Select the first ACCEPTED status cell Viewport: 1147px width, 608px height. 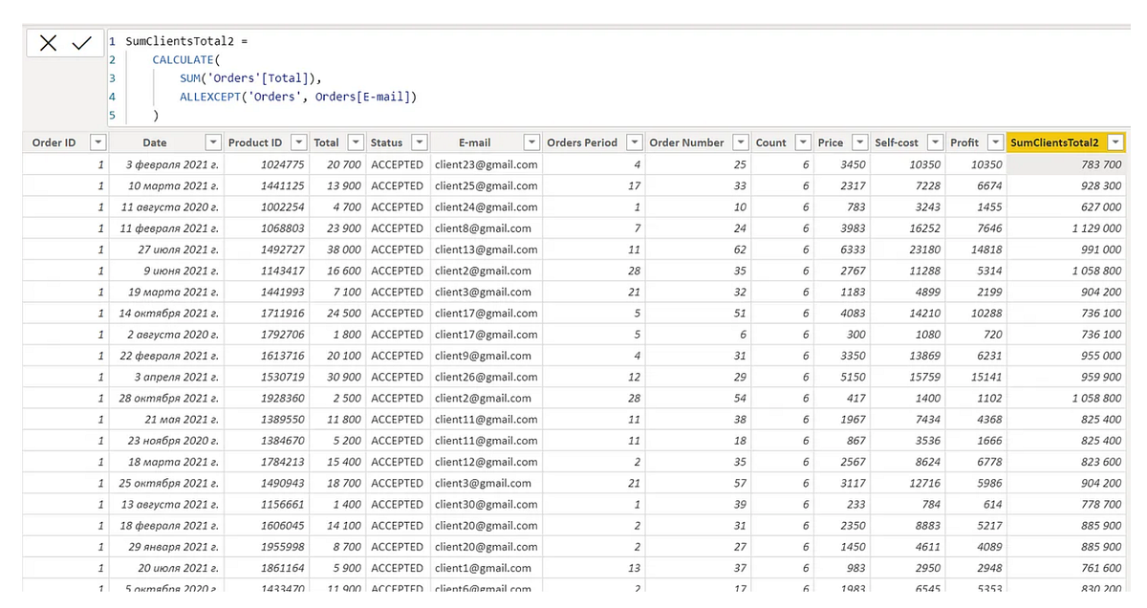coord(397,164)
